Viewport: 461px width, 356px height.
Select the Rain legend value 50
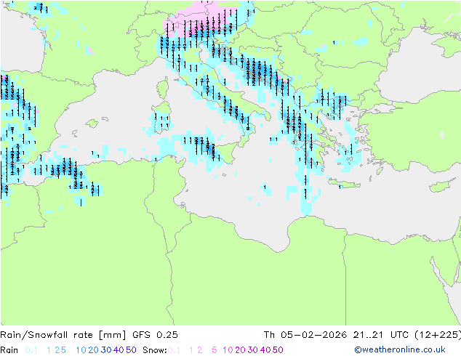131,350
